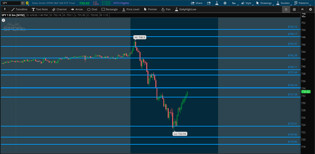Select the Price Level tool
The width and height of the screenshot is (315, 154).
[x=131, y=9]
